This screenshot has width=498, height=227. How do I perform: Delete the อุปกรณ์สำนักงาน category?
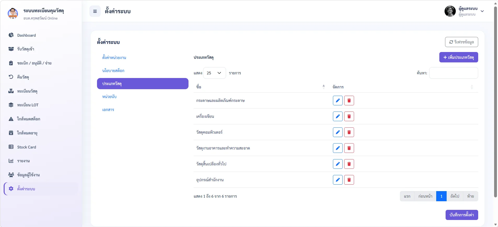pyautogui.click(x=349, y=180)
